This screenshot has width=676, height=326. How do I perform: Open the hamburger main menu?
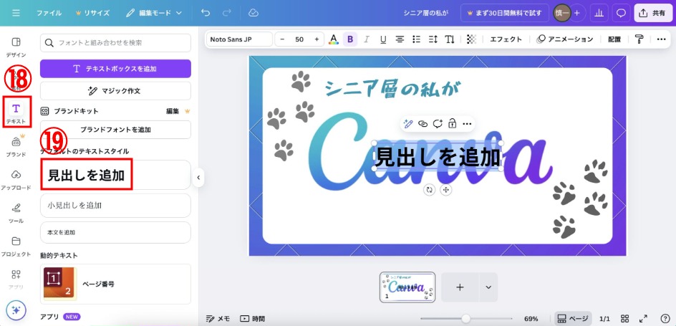tap(16, 13)
